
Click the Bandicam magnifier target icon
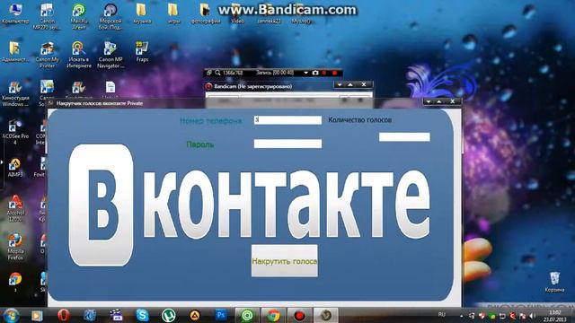[x=217, y=73]
